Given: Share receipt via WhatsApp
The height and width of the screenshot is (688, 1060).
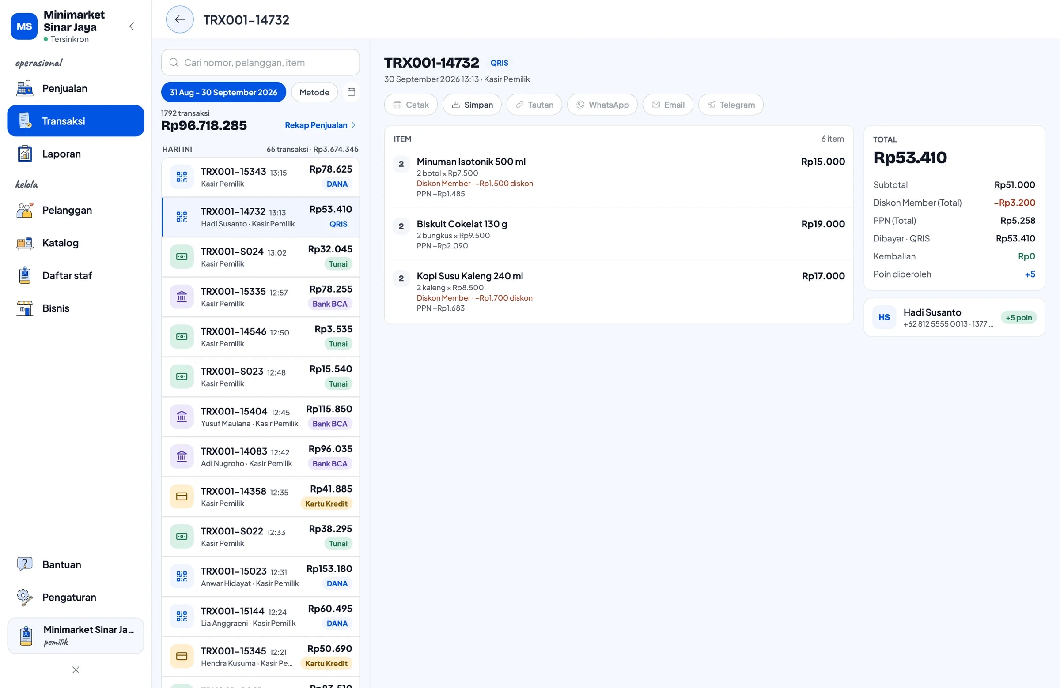Looking at the screenshot, I should pyautogui.click(x=602, y=105).
